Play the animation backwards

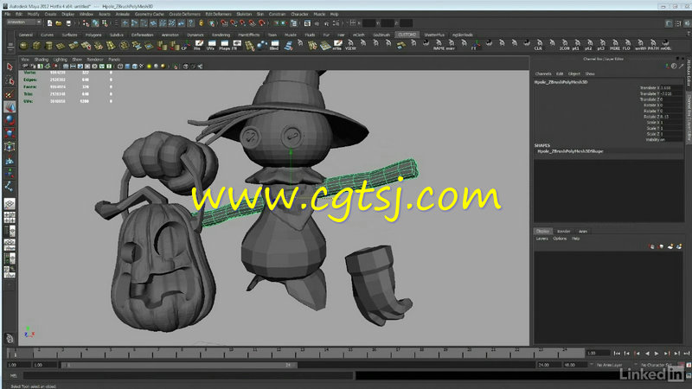pyautogui.click(x=646, y=354)
